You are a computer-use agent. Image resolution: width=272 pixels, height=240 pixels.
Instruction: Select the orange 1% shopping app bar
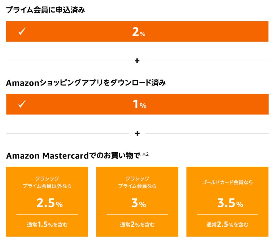point(137,104)
